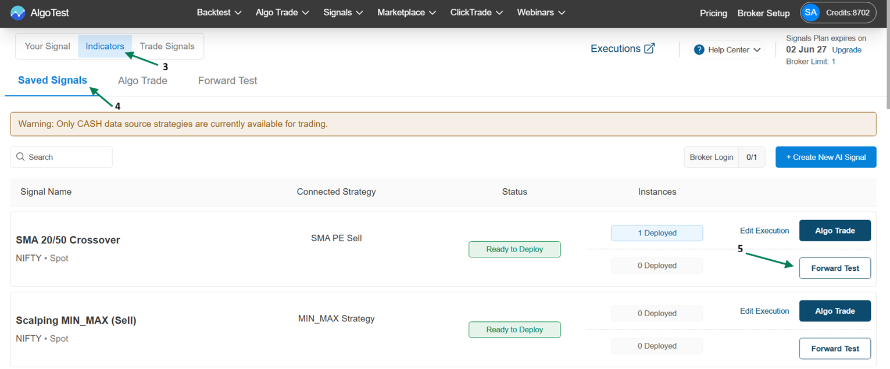Open the Webinars dropdown menu
This screenshot has width=890, height=369.
541,13
